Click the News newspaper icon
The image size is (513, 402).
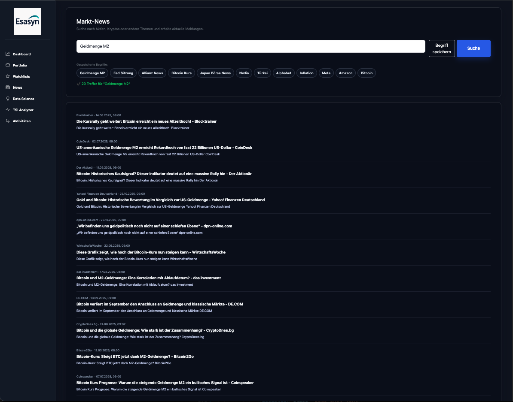pos(8,88)
